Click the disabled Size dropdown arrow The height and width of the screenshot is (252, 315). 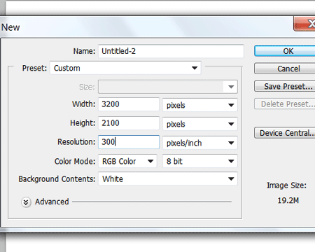(231, 87)
